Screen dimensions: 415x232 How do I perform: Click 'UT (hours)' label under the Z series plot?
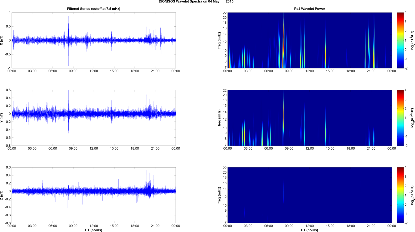click(94, 230)
